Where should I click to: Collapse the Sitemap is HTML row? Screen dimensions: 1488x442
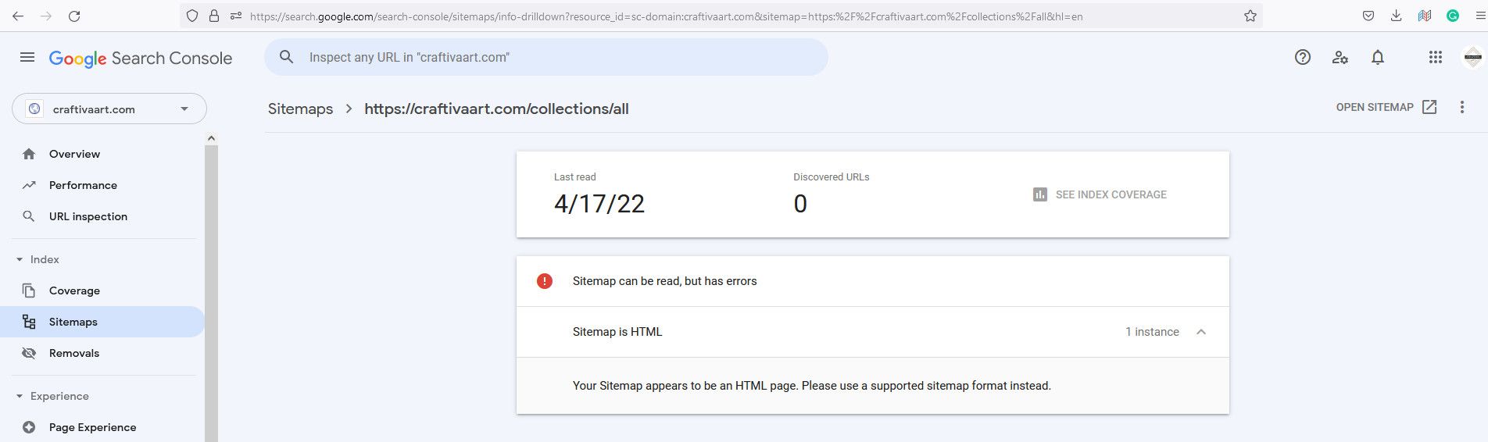[1201, 332]
